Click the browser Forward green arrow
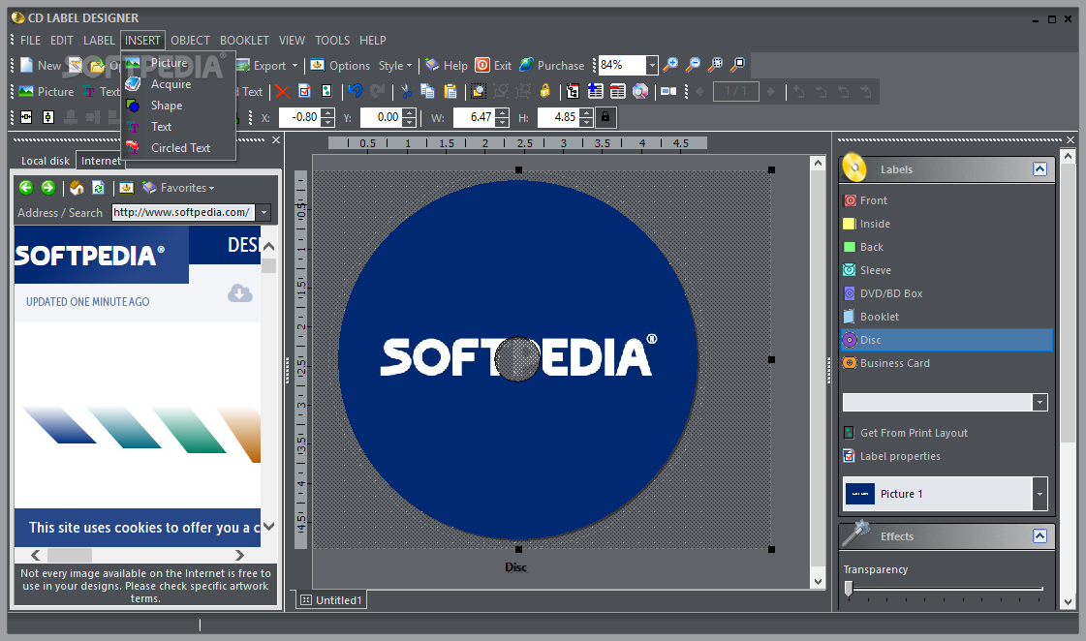The width and height of the screenshot is (1086, 641). point(47,188)
